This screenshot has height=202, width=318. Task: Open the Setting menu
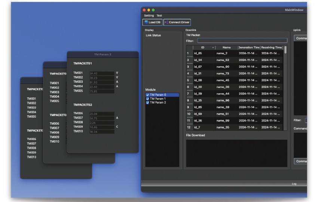pos(149,16)
